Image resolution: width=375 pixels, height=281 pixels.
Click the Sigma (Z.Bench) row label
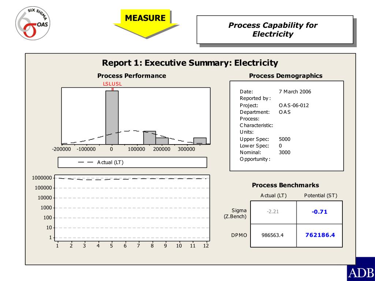point(235,213)
